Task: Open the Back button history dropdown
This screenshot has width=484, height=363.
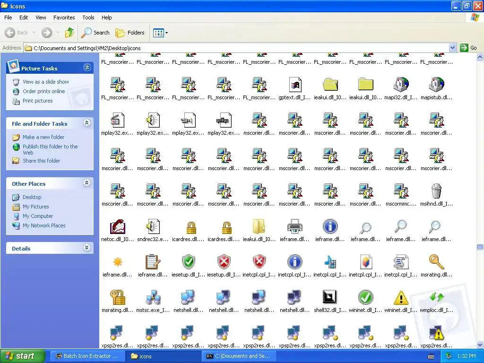Action: [34, 33]
